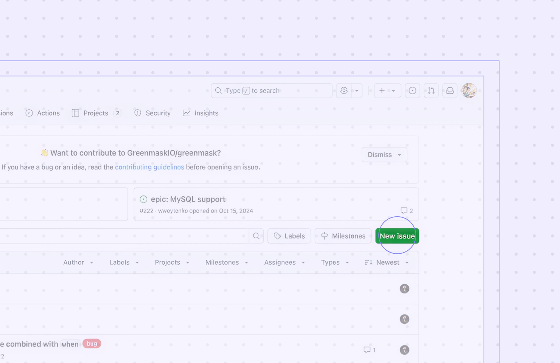
Task: Focus the Type / to search box
Action: 271,91
